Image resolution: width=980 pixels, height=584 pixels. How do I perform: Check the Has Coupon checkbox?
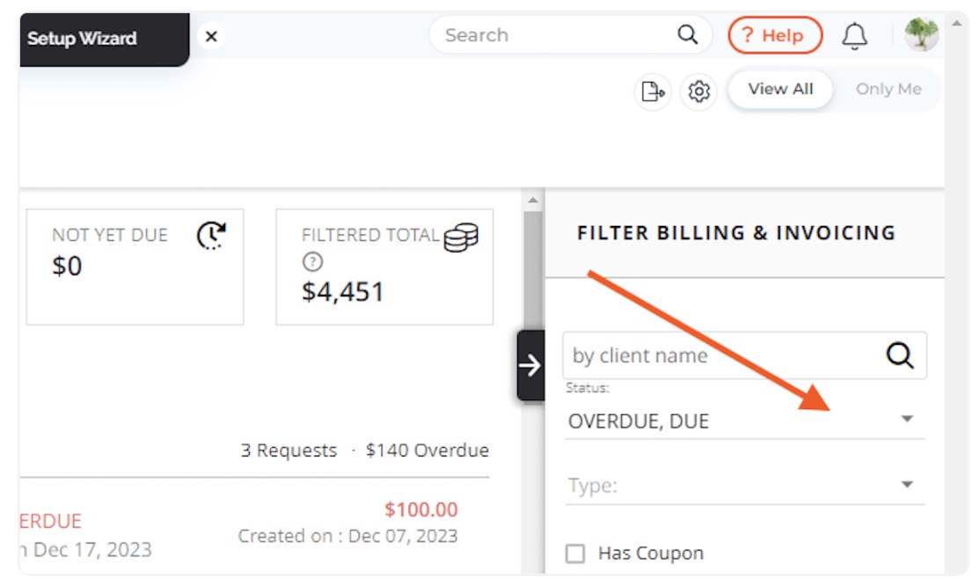(x=575, y=553)
